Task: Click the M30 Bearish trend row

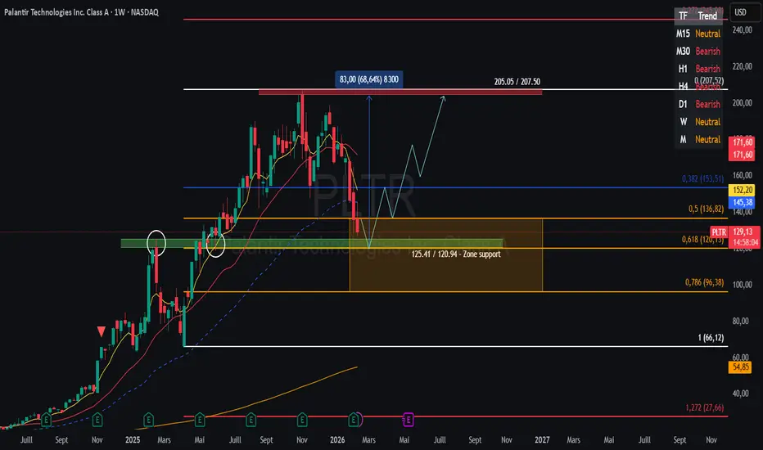Action: 698,51
